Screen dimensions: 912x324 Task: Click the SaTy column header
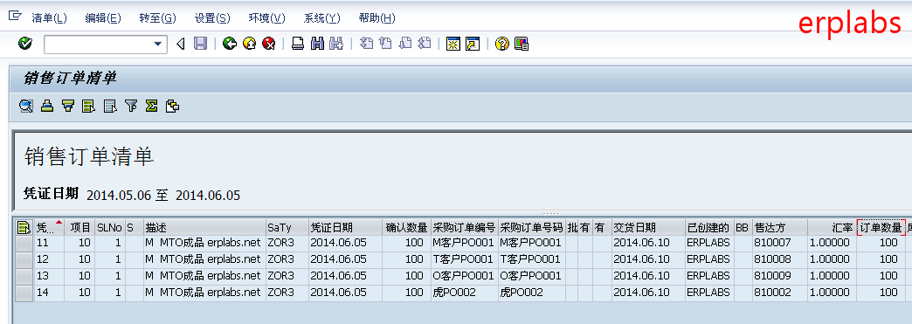pyautogui.click(x=287, y=227)
